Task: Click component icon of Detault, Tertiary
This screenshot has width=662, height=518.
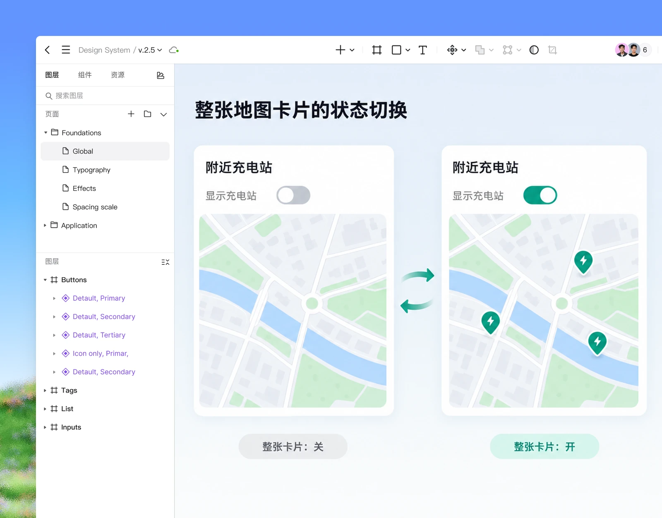Action: tap(65, 335)
